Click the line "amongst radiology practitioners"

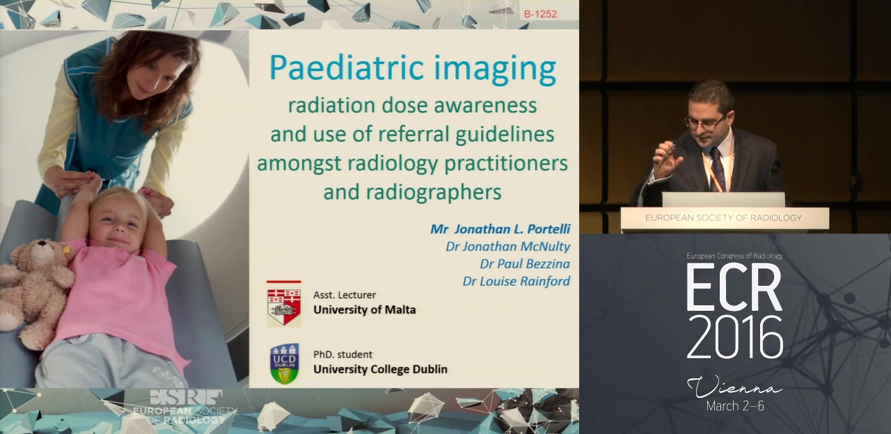coord(413,163)
